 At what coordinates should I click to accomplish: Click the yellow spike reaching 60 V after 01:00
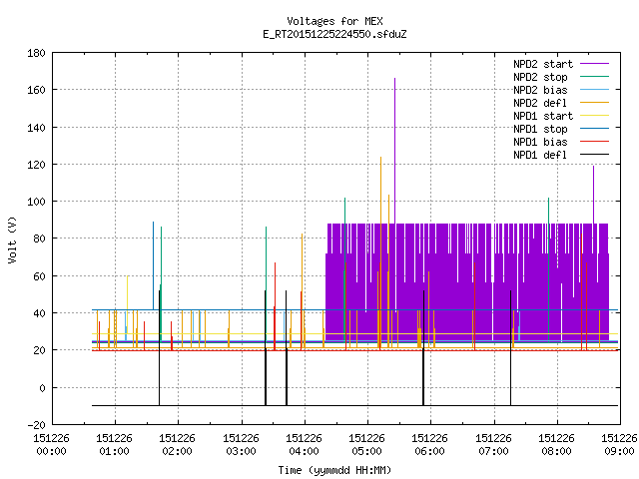127,304
